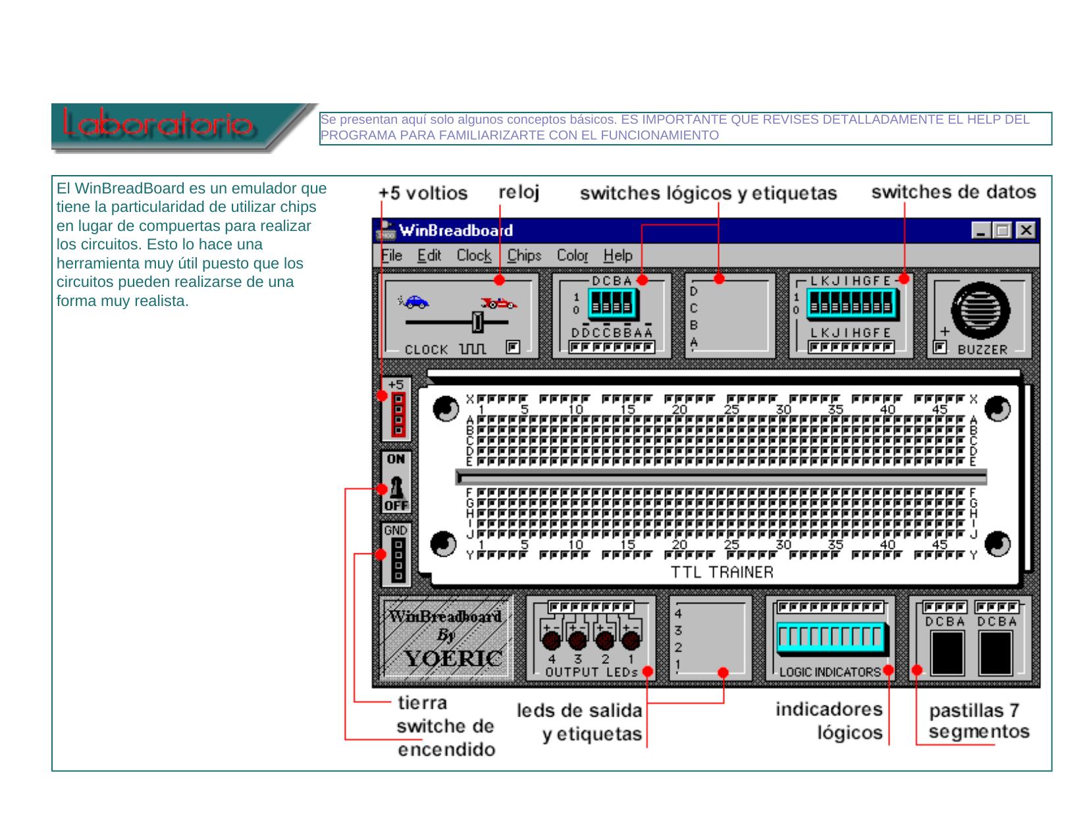Click the top-left breadboard screw
Image resolution: width=1087 pixels, height=839 pixels.
point(446,409)
